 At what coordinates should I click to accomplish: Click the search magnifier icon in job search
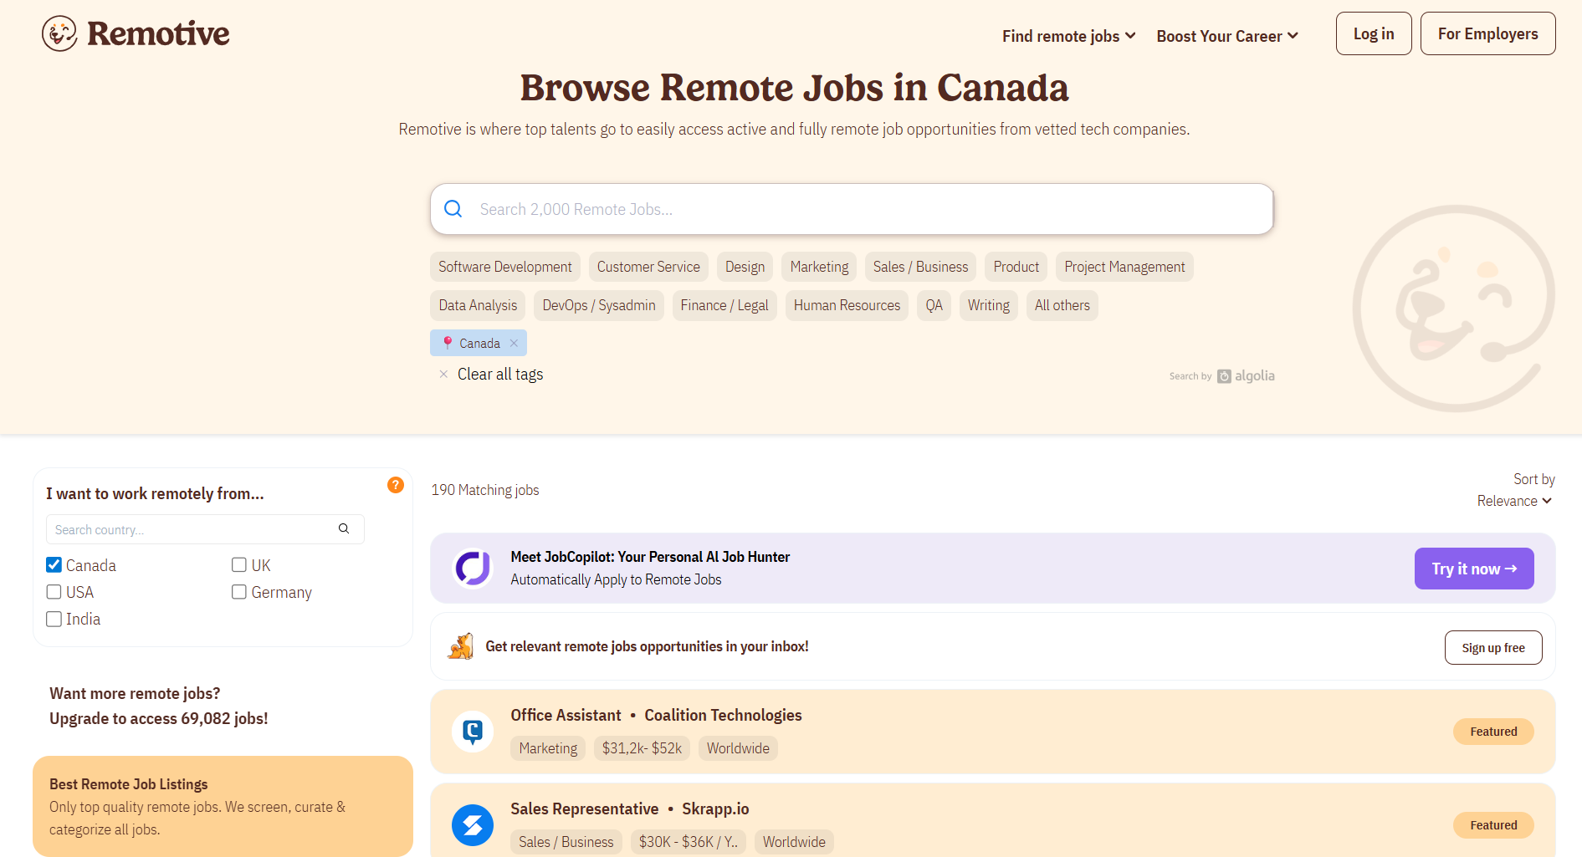[x=453, y=209]
